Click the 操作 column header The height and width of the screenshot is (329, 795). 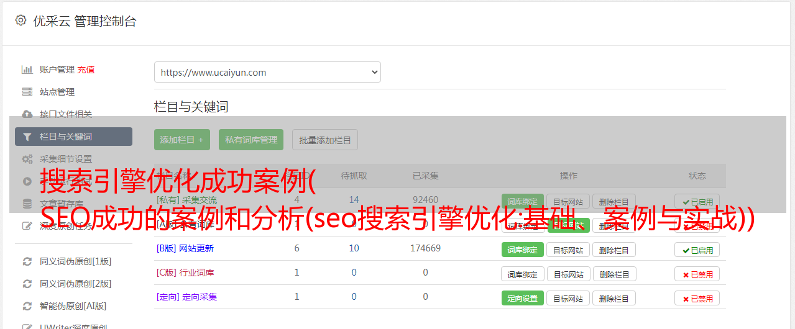[x=569, y=176]
